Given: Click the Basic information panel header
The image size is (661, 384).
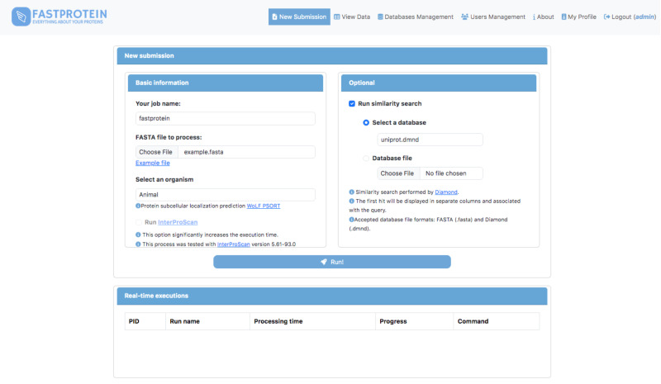Looking at the screenshot, I should (225, 83).
